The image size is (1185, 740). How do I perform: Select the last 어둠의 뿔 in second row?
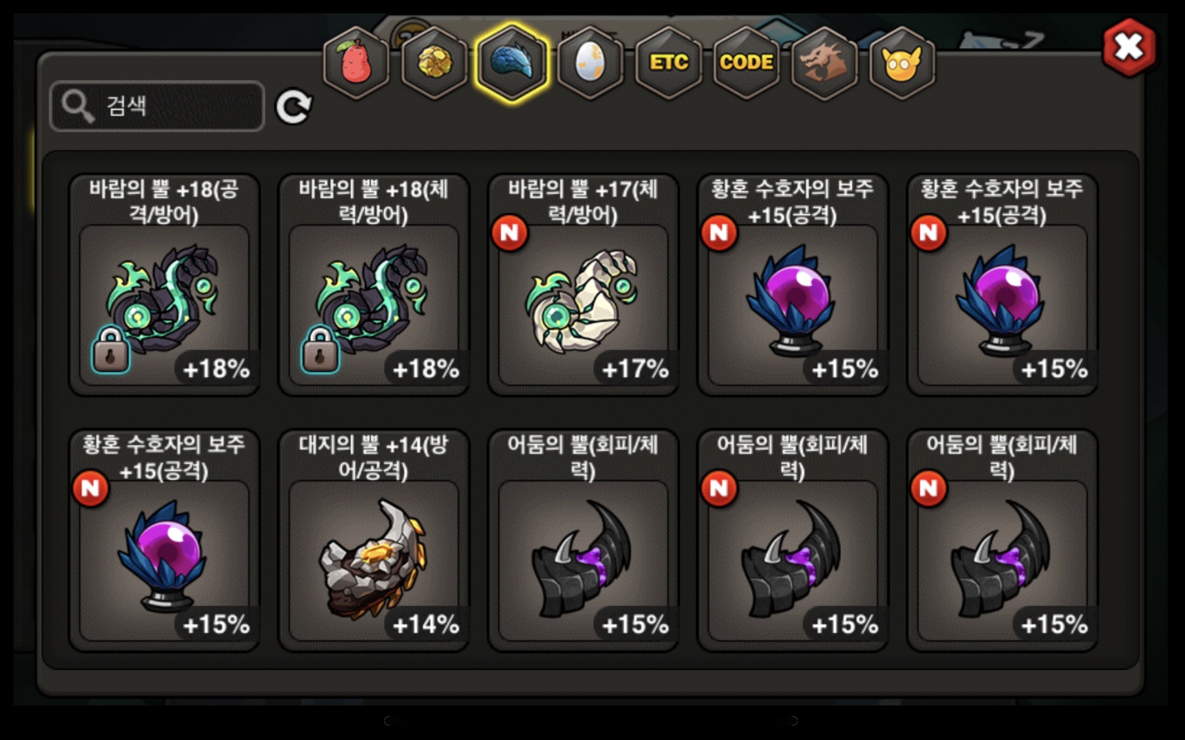coord(1002,541)
